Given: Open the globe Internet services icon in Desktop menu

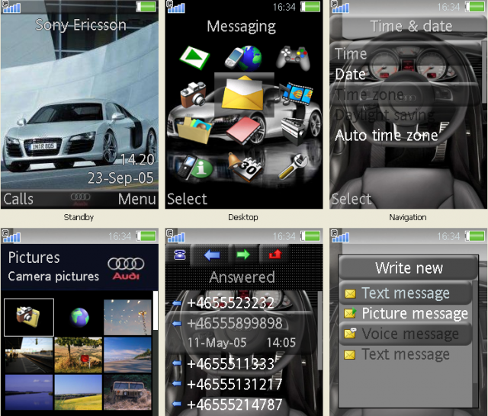Looking at the screenshot, I should (x=244, y=58).
